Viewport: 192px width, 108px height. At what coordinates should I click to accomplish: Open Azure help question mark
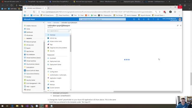(153, 19)
